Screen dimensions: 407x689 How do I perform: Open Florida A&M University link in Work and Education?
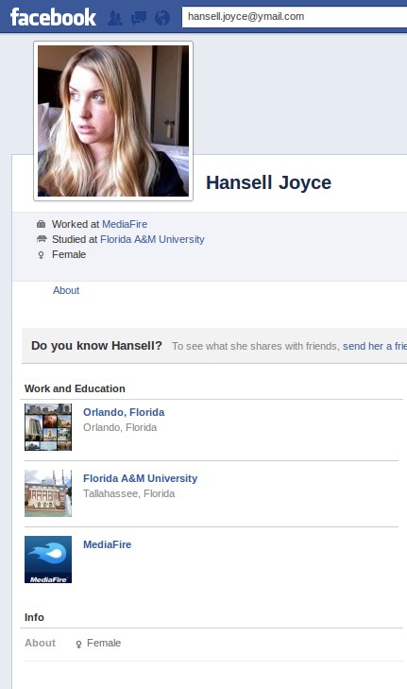140,478
